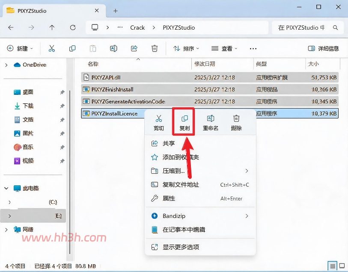Click the This PC monitor icon in address bar
The width and height of the screenshot is (348, 272).
point(95,27)
